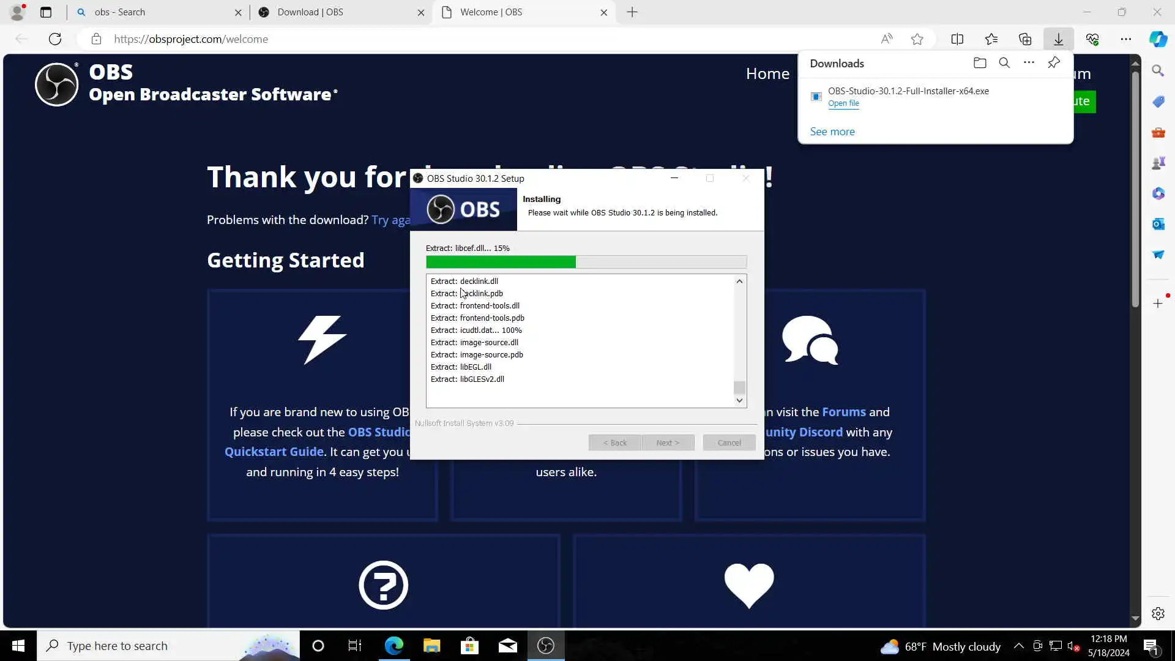Image resolution: width=1175 pixels, height=661 pixels.
Task: Open Browser essentials heart icon
Action: (1092, 39)
